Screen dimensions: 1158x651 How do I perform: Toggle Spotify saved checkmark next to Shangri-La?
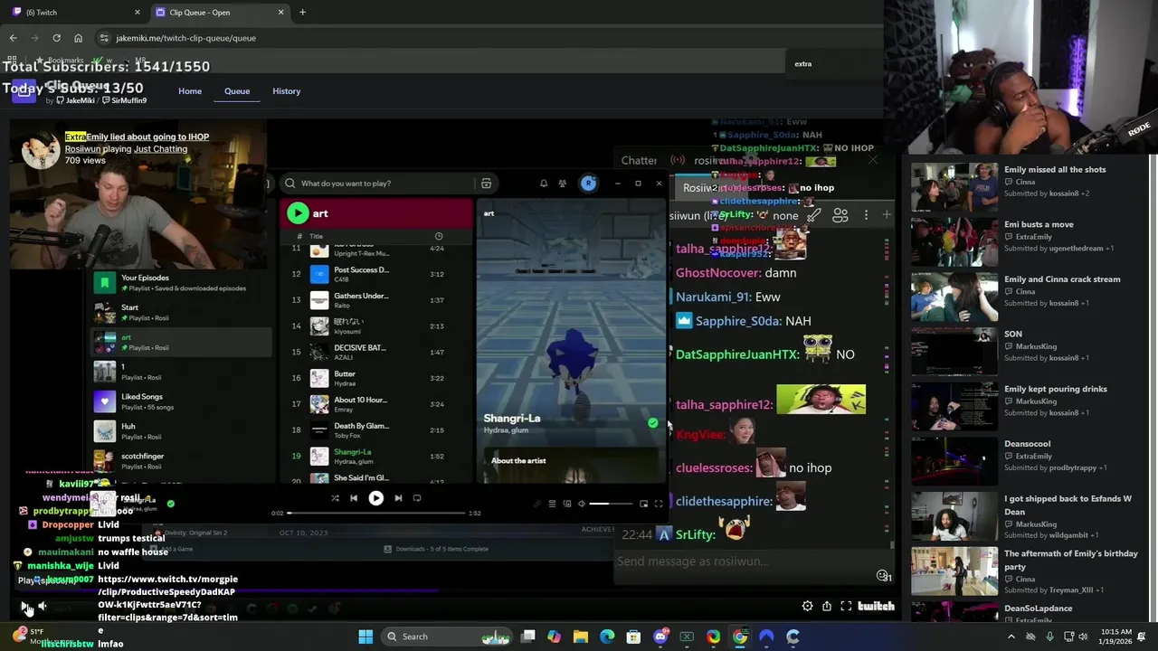(652, 422)
